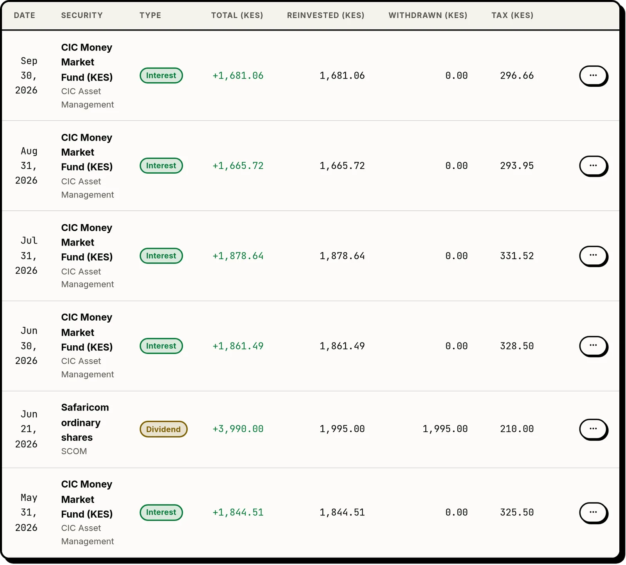Click tax value 210.00

pyautogui.click(x=517, y=429)
